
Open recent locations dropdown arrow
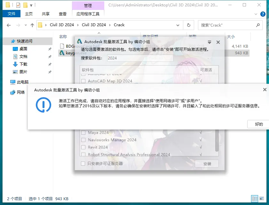pyautogui.click(x=26, y=25)
